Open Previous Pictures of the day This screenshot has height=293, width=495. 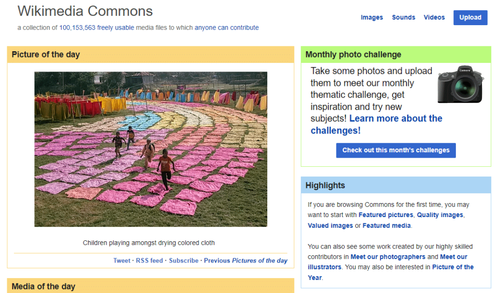(x=246, y=261)
